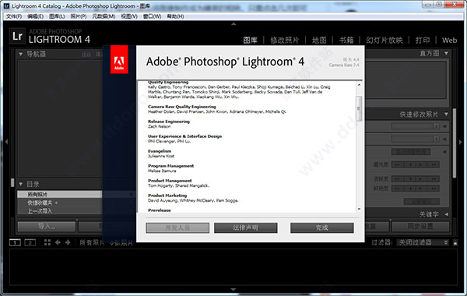Increase 曝光度 by a small step
Screen dimensions: 467x296
[x=421, y=164]
